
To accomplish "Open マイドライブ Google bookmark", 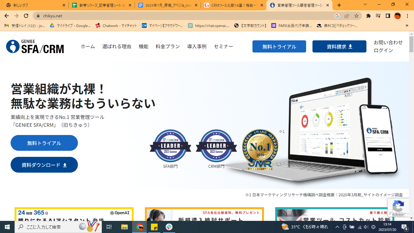I will pos(70,26).
